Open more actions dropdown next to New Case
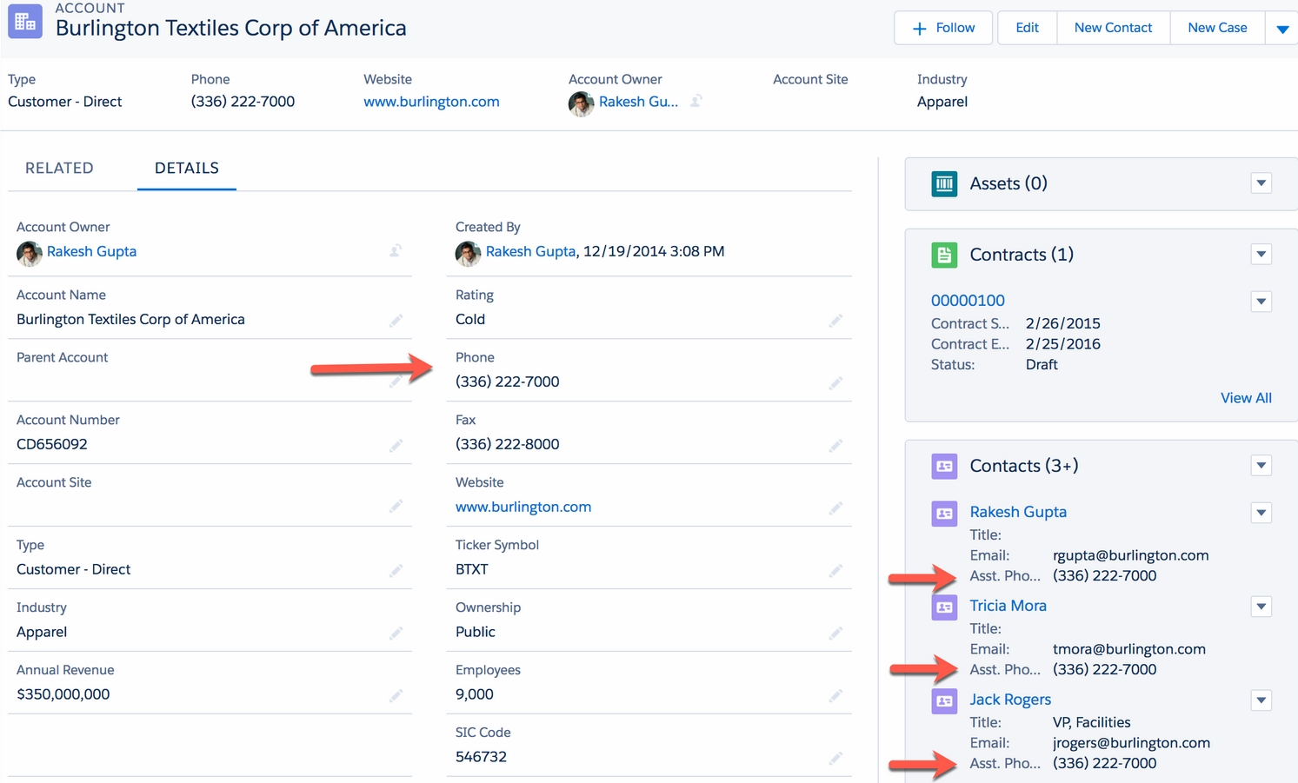1298x783 pixels. pos(1281,29)
